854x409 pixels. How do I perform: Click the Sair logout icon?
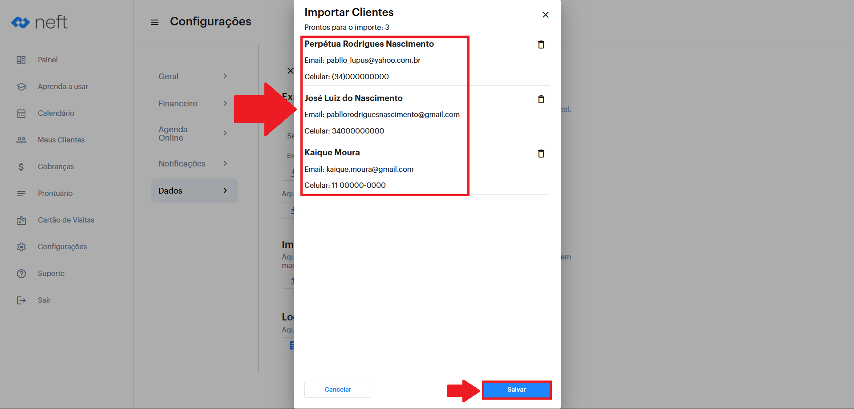21,300
